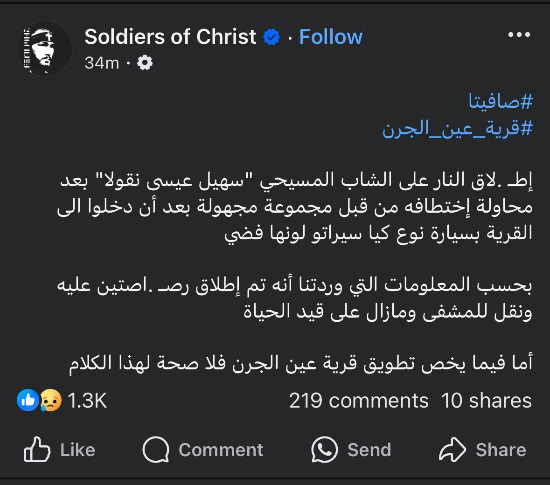Click the Comment speech bubble button
The height and width of the screenshot is (485, 550).
pos(203,450)
